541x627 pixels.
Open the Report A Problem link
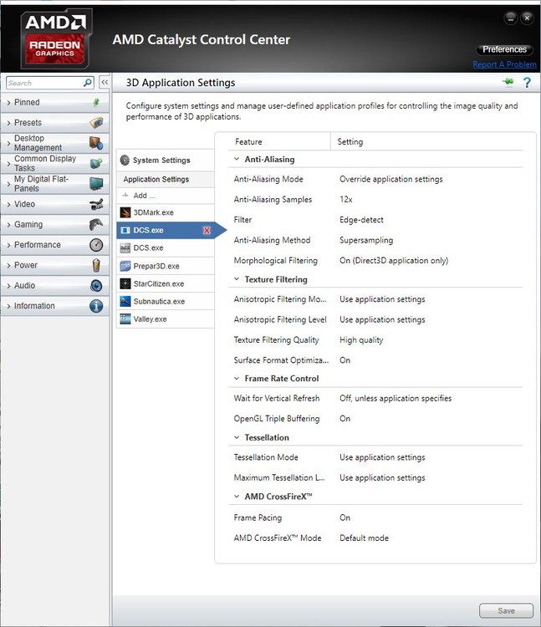504,64
